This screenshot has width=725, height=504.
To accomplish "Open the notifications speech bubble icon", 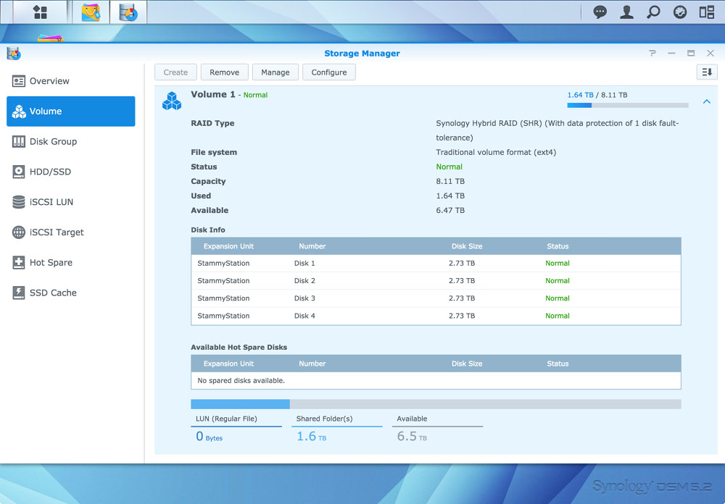I will point(600,12).
